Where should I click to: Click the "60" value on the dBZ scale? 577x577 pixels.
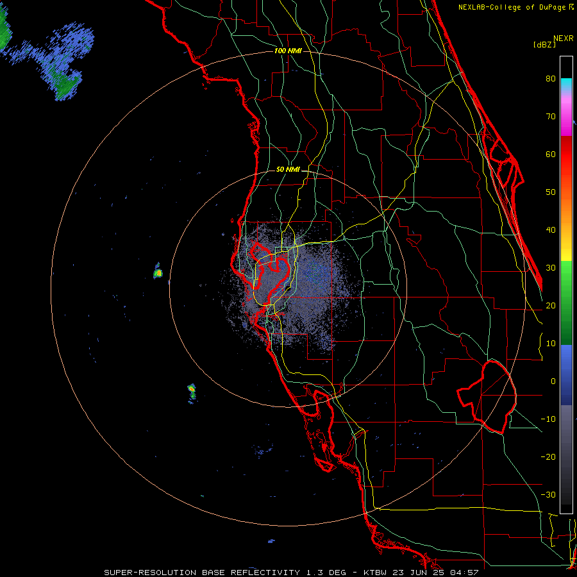(551, 154)
